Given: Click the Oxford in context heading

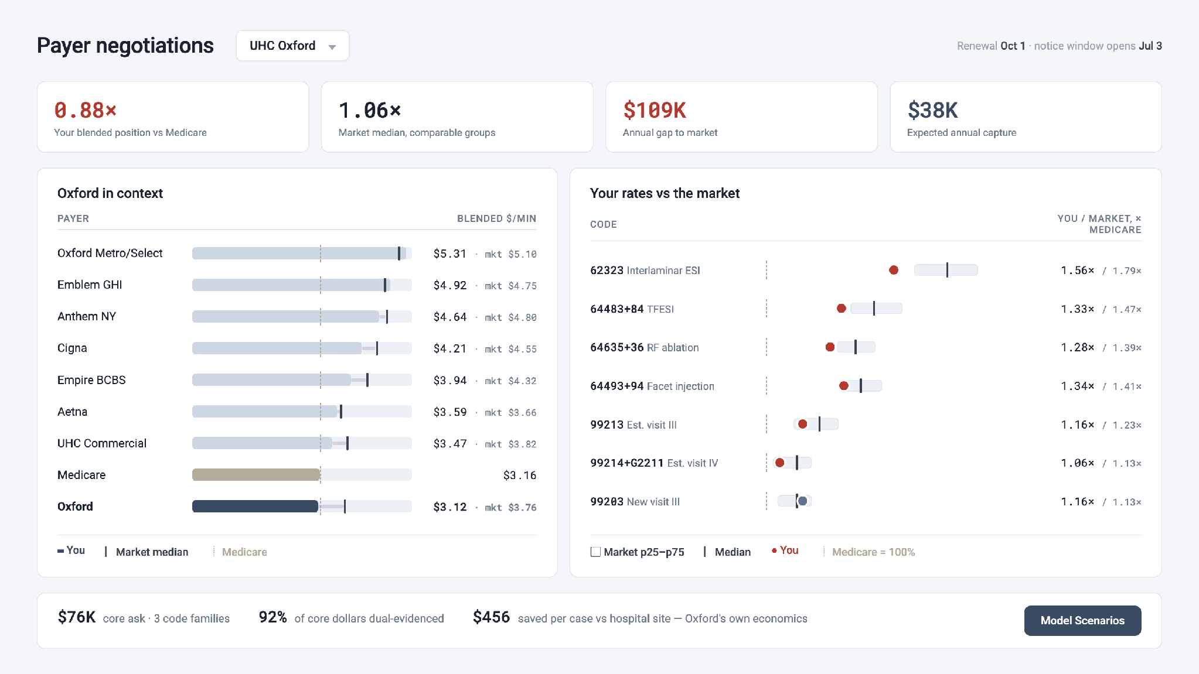Looking at the screenshot, I should pos(110,193).
